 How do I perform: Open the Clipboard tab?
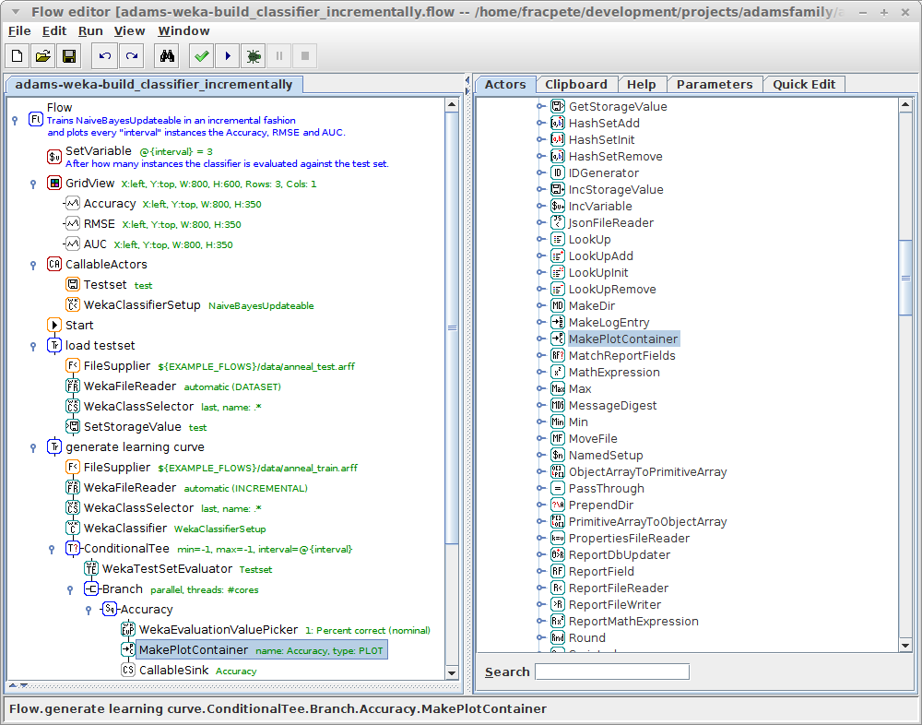(575, 84)
